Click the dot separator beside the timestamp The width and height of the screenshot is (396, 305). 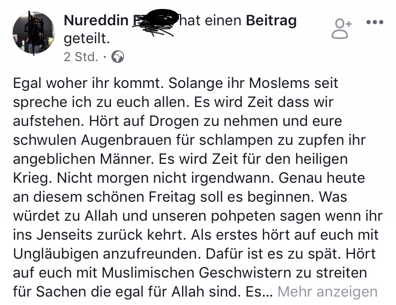tap(105, 57)
